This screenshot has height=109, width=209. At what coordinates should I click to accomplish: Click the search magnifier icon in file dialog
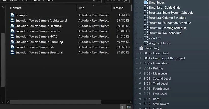pos(126,1)
